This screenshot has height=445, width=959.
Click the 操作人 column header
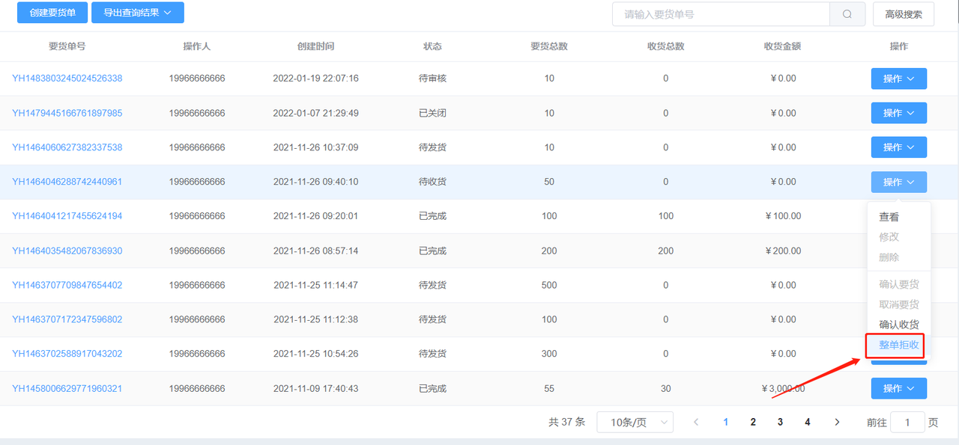click(197, 46)
